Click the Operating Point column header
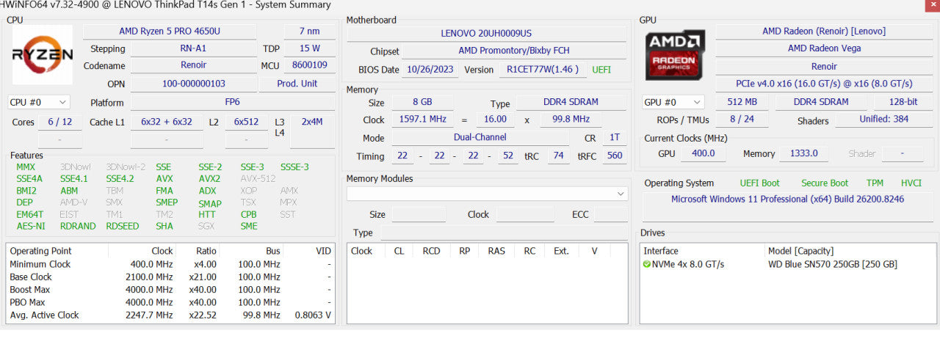Image resolution: width=940 pixels, height=358 pixels. tap(57, 251)
